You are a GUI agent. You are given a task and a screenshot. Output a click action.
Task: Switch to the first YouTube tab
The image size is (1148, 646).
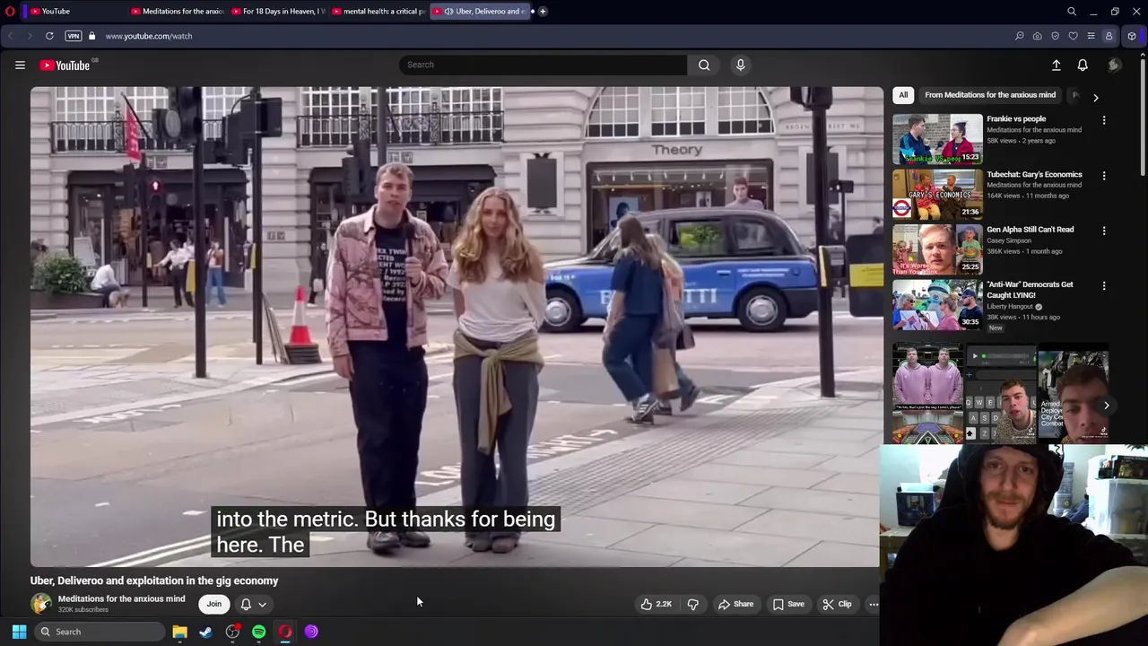coord(72,12)
